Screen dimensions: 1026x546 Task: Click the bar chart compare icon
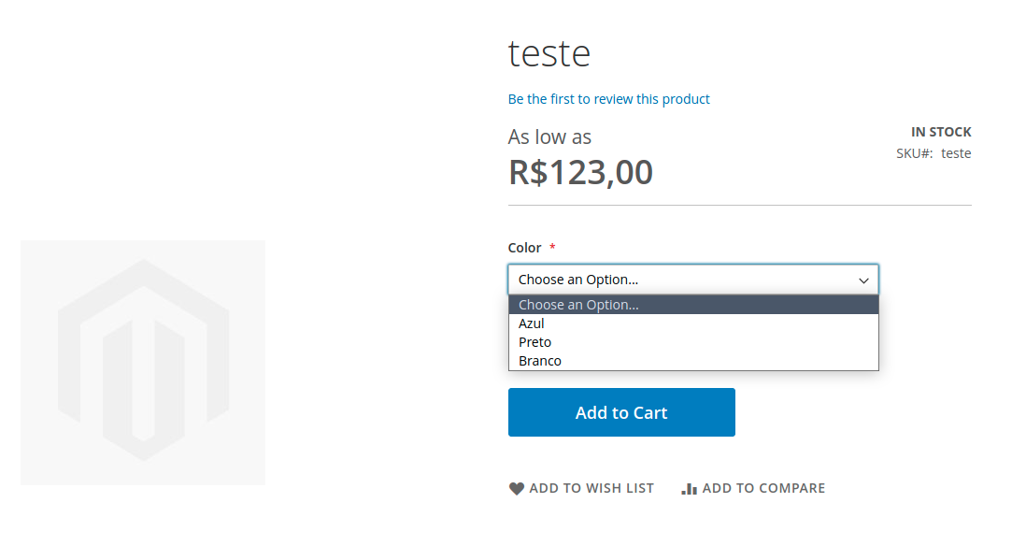click(689, 488)
